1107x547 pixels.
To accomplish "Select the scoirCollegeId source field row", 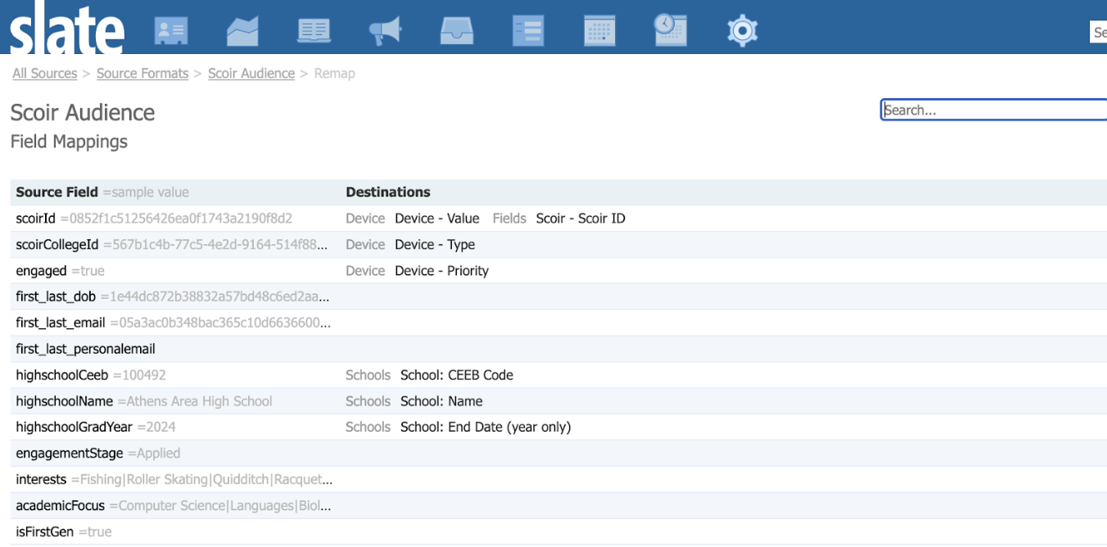I will (x=558, y=245).
